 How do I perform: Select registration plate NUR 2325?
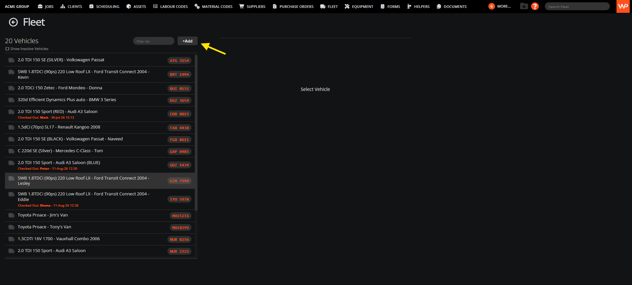[x=179, y=251]
